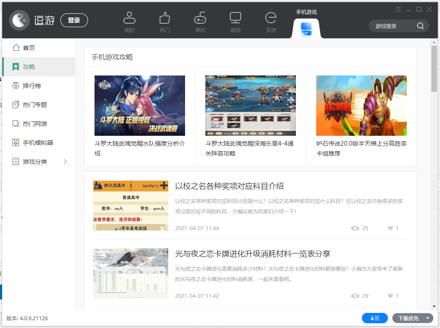
Task: Open the 阿尔法高中 article thumbnail
Action: click(131, 206)
